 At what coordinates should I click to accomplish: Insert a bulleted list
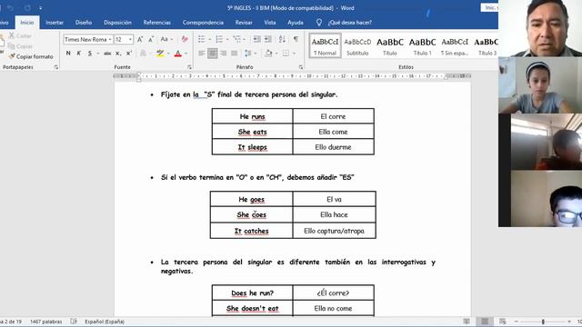(202, 39)
